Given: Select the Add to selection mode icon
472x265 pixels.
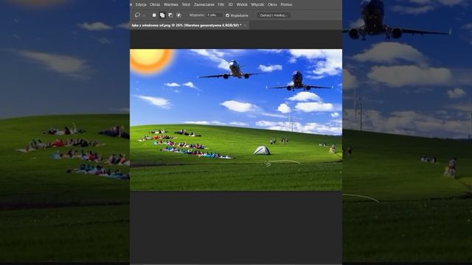Looking at the screenshot, I should click(x=162, y=15).
